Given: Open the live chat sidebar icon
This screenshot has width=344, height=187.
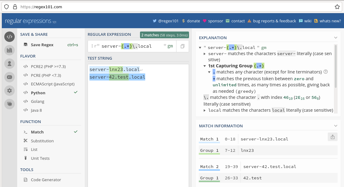Looking at the screenshot, I should coord(9,104).
